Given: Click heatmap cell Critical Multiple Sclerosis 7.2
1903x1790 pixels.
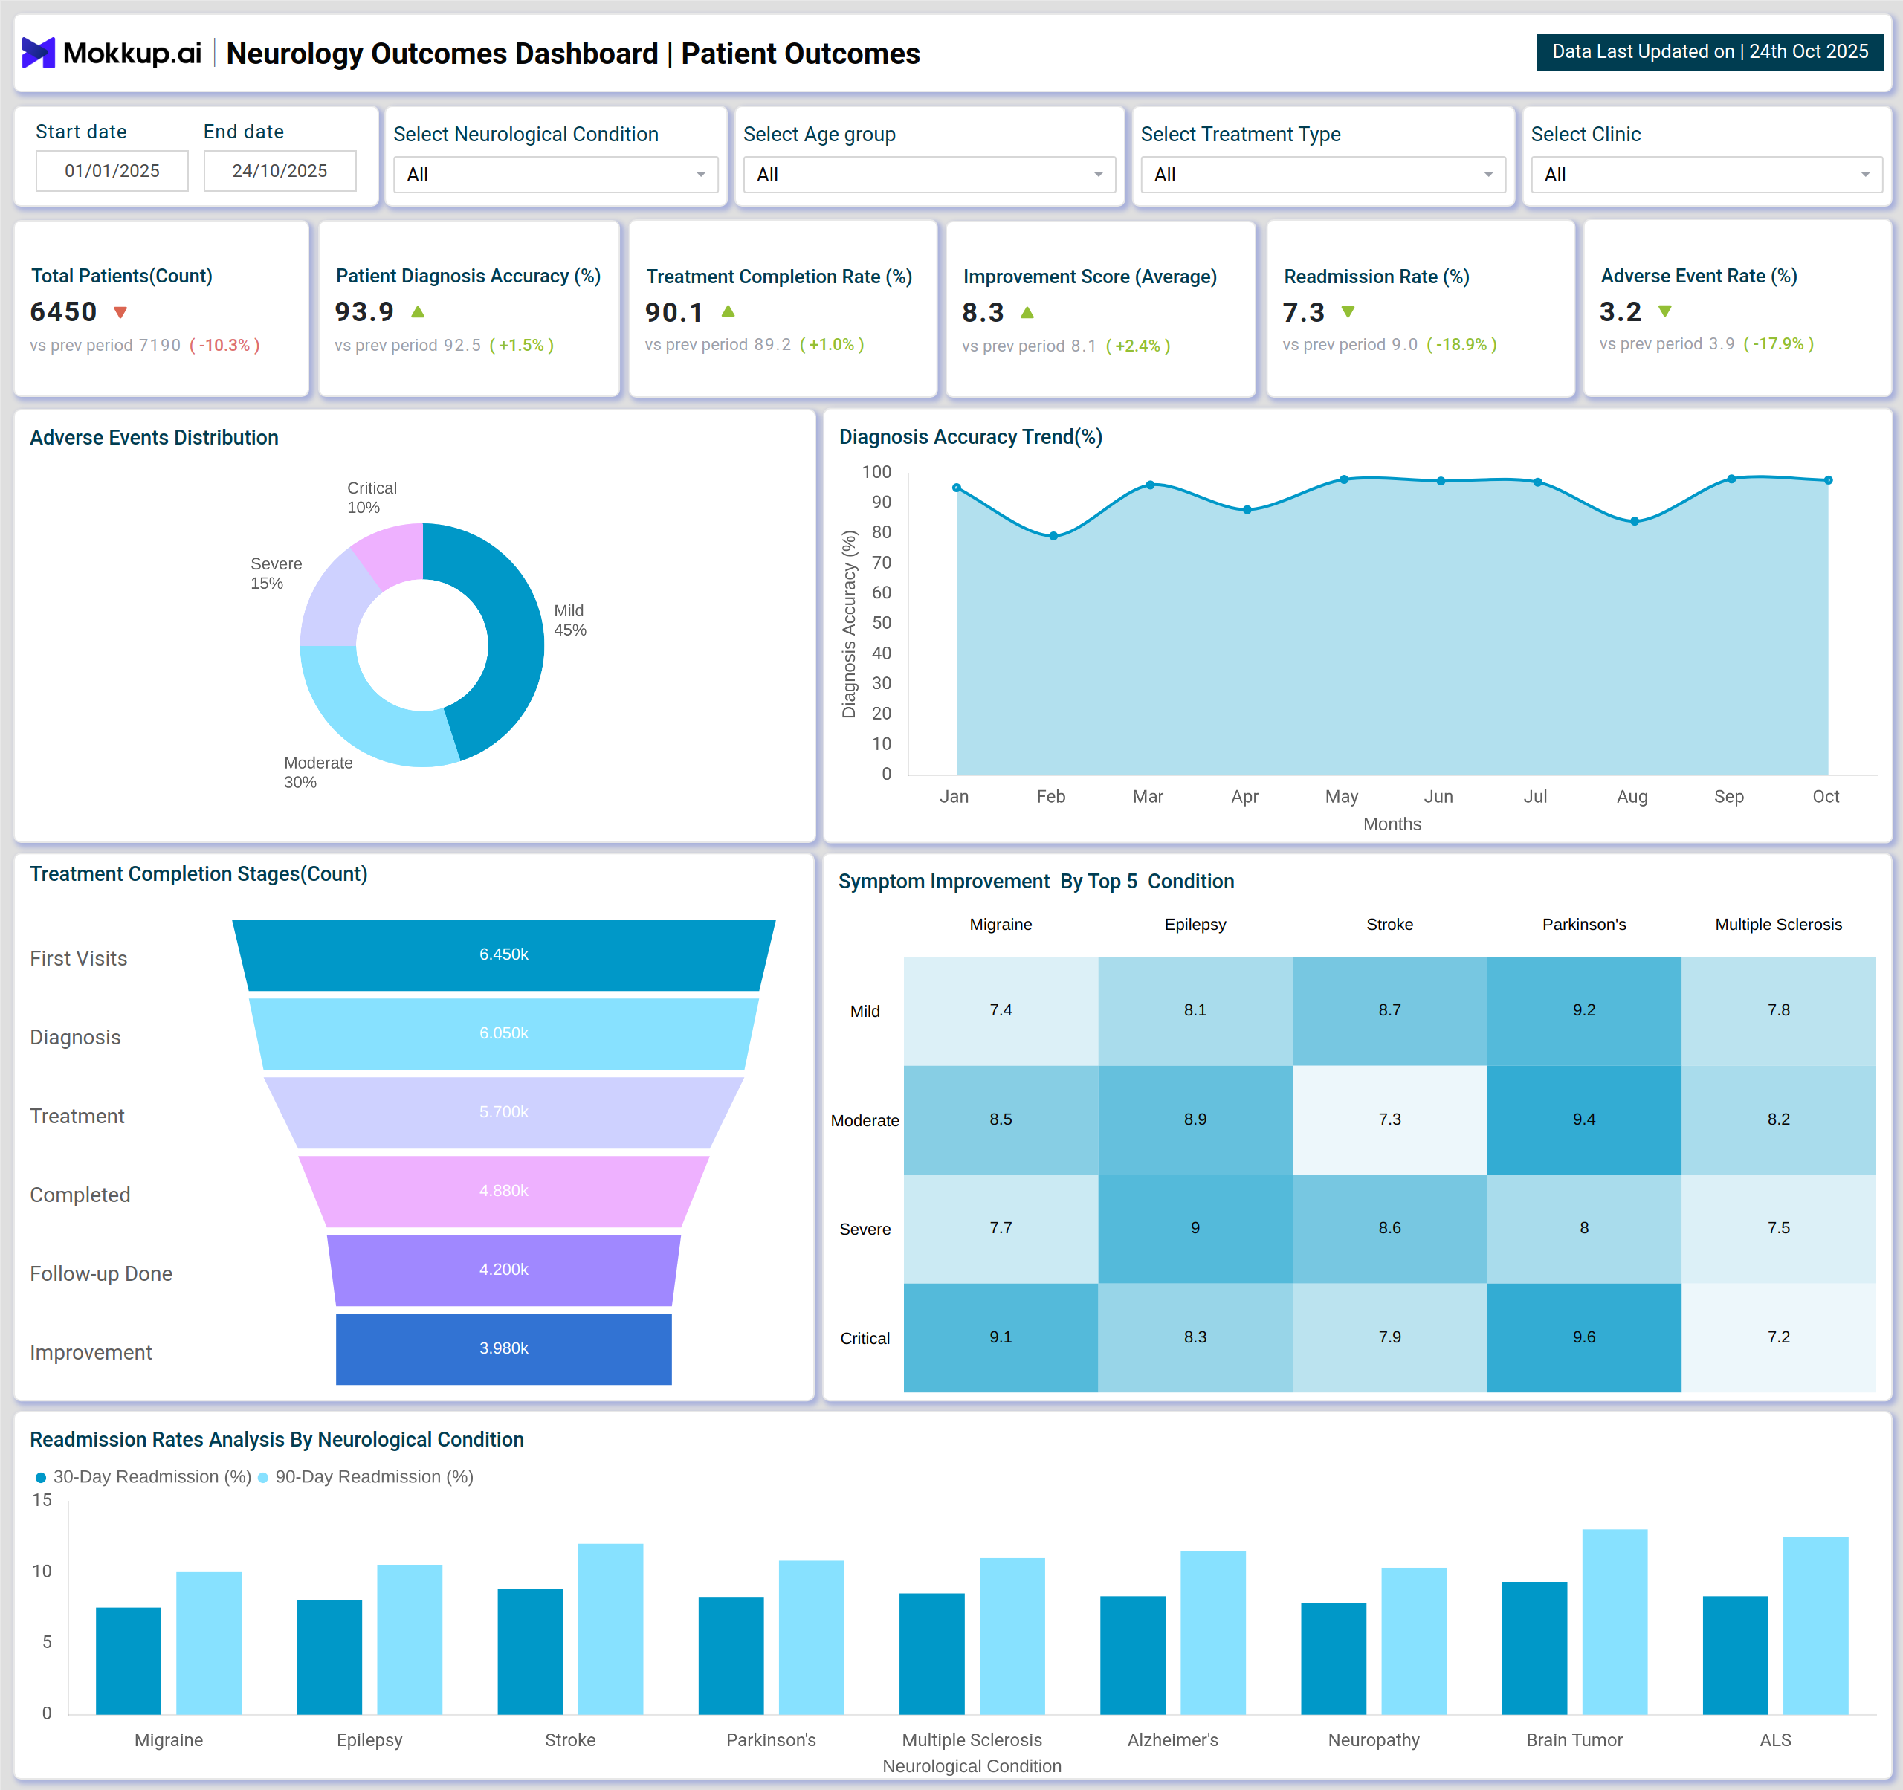Looking at the screenshot, I should [1777, 1337].
